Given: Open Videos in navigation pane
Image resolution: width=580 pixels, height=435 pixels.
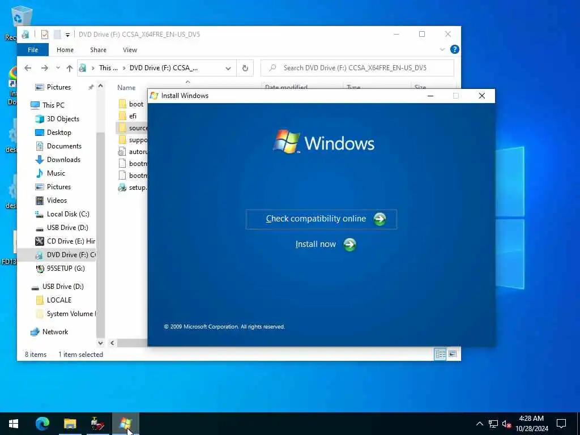Looking at the screenshot, I should tap(57, 201).
